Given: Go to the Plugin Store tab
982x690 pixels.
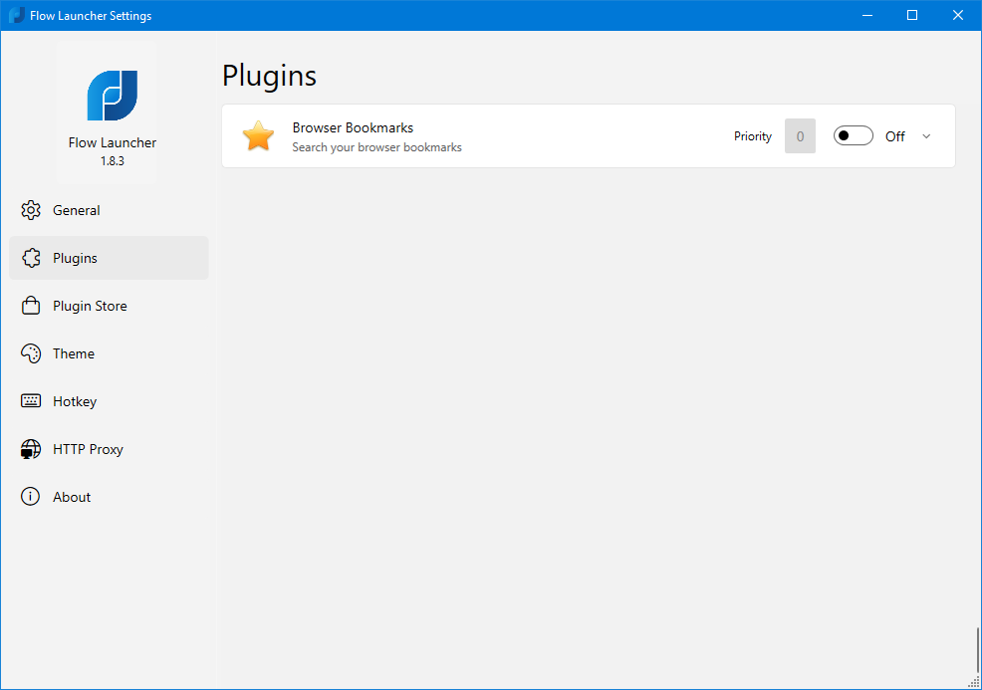Looking at the screenshot, I should click(x=109, y=306).
